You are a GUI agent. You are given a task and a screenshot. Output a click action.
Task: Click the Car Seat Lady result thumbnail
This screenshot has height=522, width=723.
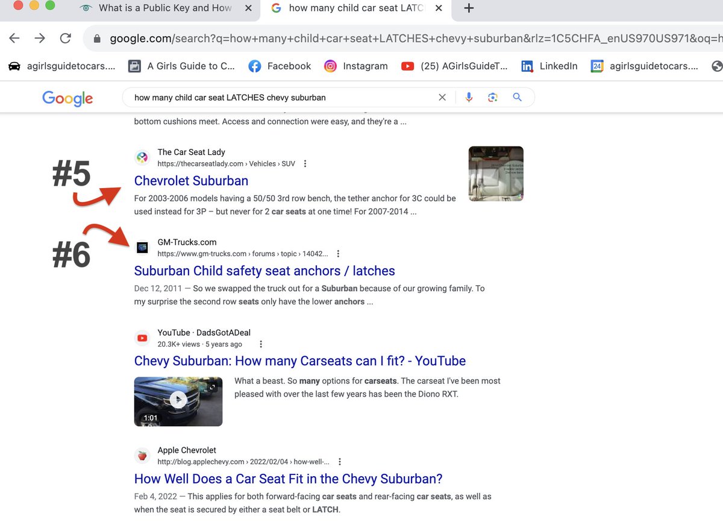point(496,174)
